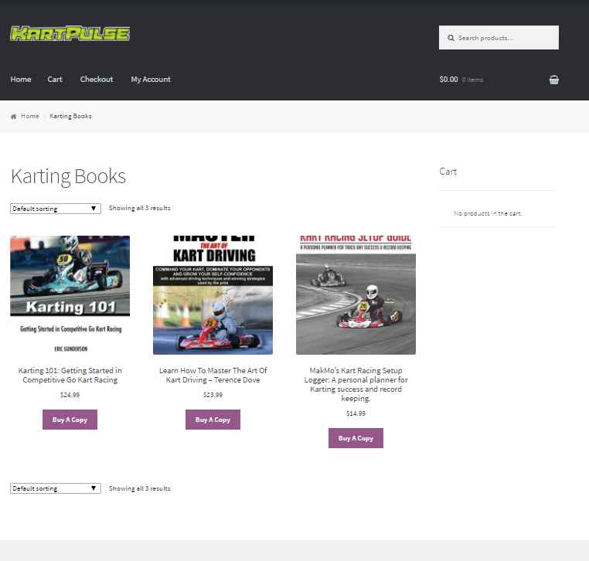Click the Cart sidebar heading
This screenshot has width=589, height=561.
tap(448, 172)
